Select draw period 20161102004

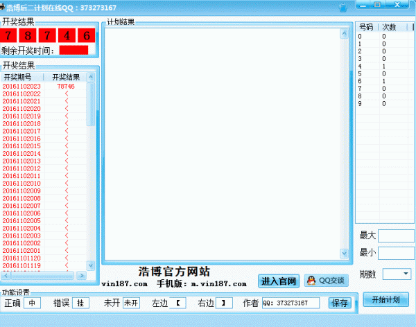pyautogui.click(x=21, y=228)
